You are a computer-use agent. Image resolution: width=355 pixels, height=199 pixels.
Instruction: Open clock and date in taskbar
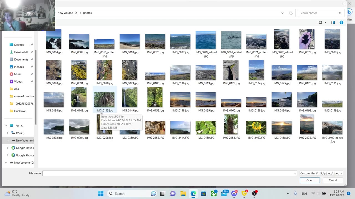(x=337, y=193)
